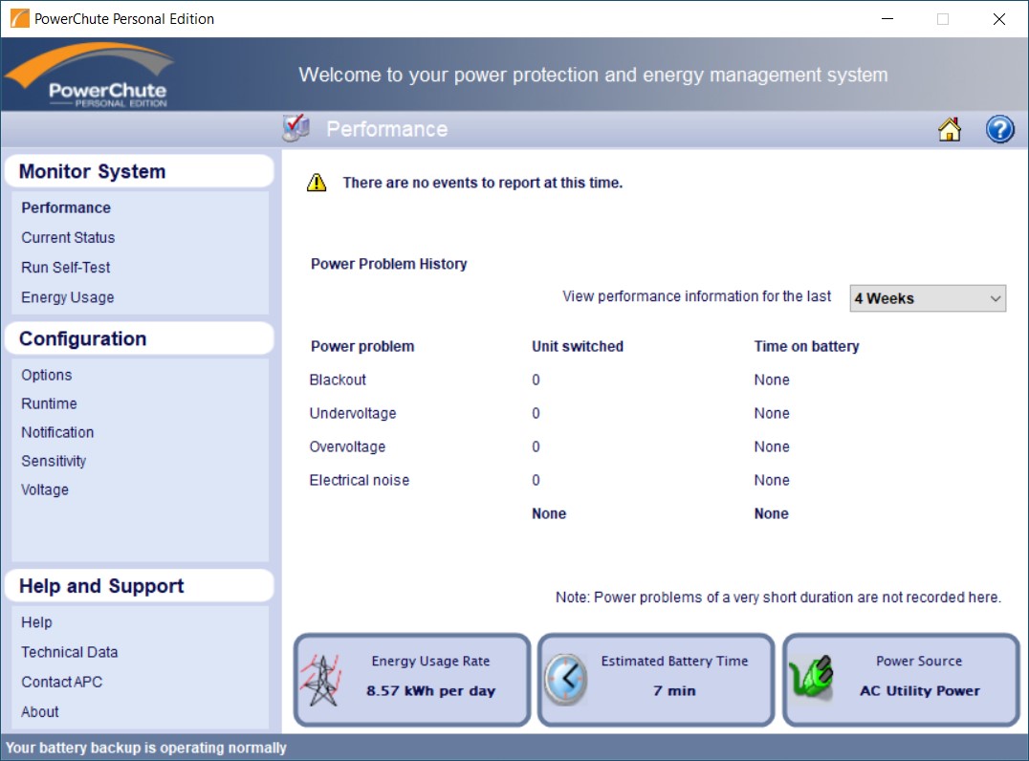Close the PowerChute window

click(998, 19)
